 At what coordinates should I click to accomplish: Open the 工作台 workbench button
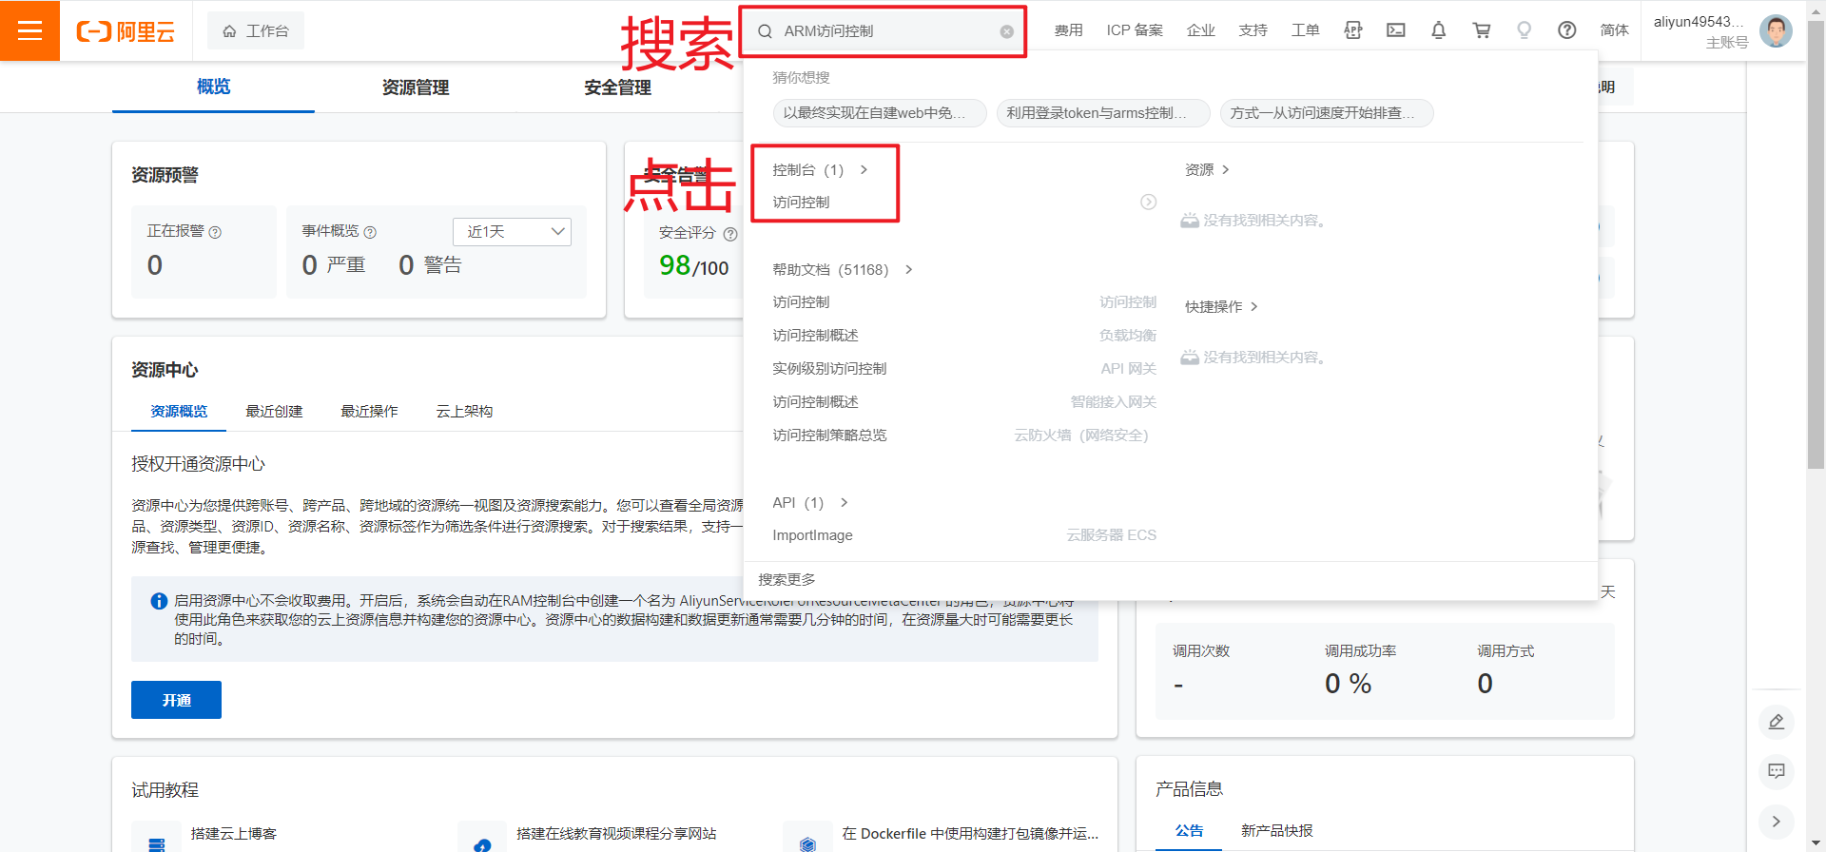(256, 31)
